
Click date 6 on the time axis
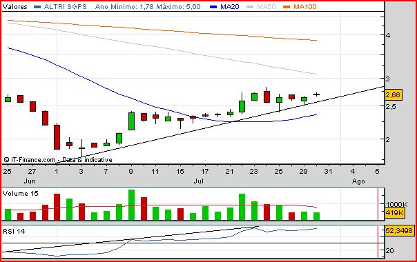[x=377, y=172]
